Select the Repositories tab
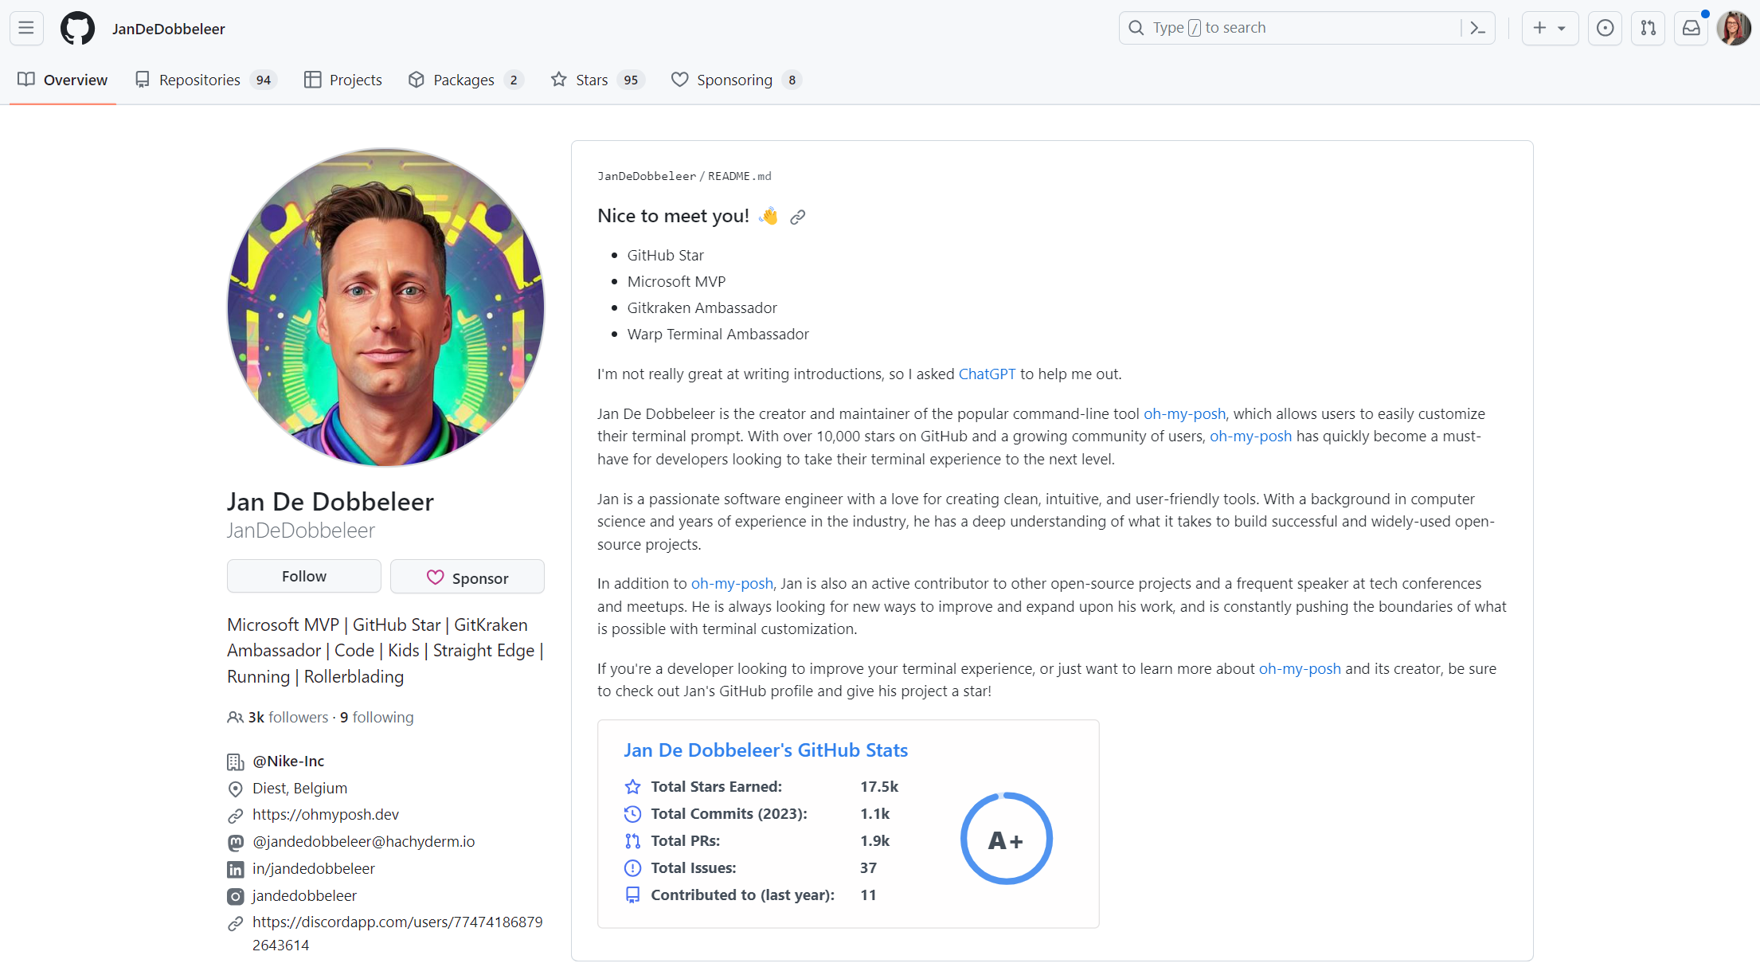 click(x=200, y=79)
